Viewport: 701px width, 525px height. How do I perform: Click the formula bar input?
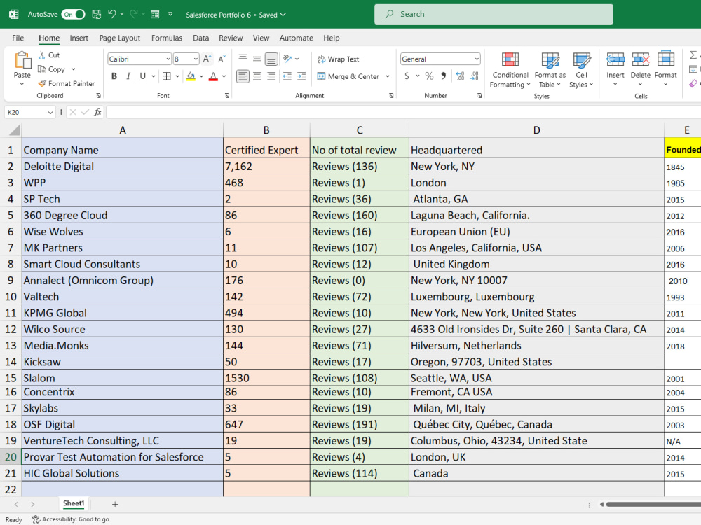(x=402, y=113)
